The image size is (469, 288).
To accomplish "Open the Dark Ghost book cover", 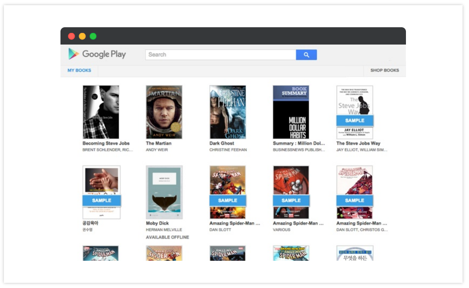I will [x=228, y=112].
